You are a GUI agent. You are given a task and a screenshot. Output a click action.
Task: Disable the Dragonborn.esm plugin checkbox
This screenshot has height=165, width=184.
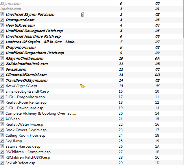(x=2, y=47)
